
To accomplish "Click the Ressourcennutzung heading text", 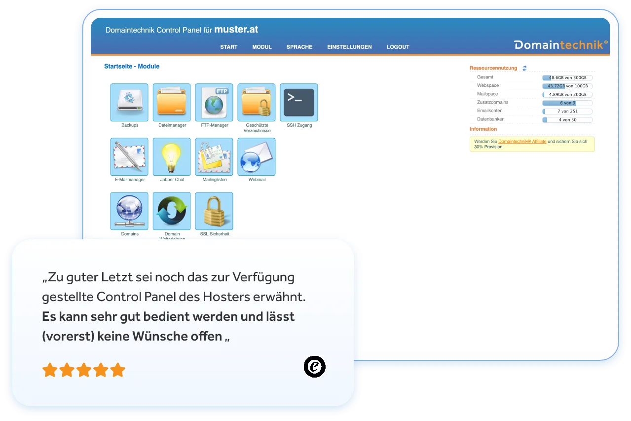I will tap(493, 68).
